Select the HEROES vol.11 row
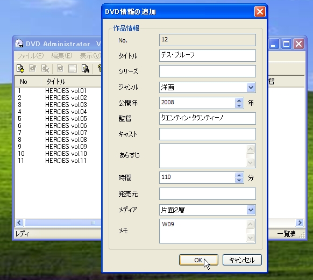This screenshot has height=280, width=313. click(58, 161)
